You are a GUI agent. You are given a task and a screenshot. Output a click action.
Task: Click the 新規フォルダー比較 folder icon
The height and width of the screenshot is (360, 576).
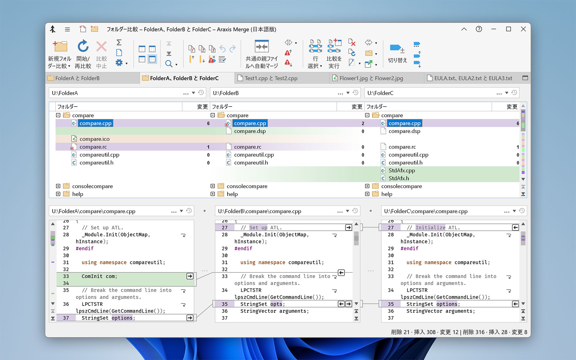tap(60, 46)
